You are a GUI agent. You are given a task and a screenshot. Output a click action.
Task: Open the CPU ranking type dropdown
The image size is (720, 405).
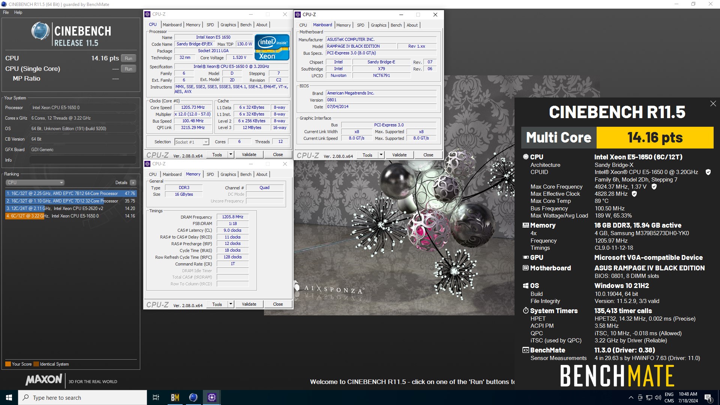35,183
